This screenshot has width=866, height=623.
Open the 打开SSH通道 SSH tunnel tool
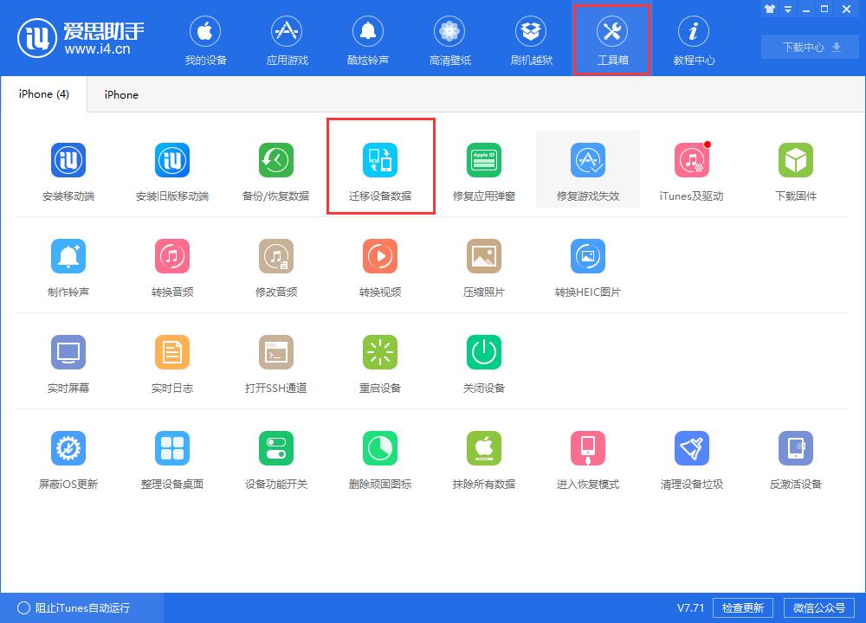click(x=276, y=361)
